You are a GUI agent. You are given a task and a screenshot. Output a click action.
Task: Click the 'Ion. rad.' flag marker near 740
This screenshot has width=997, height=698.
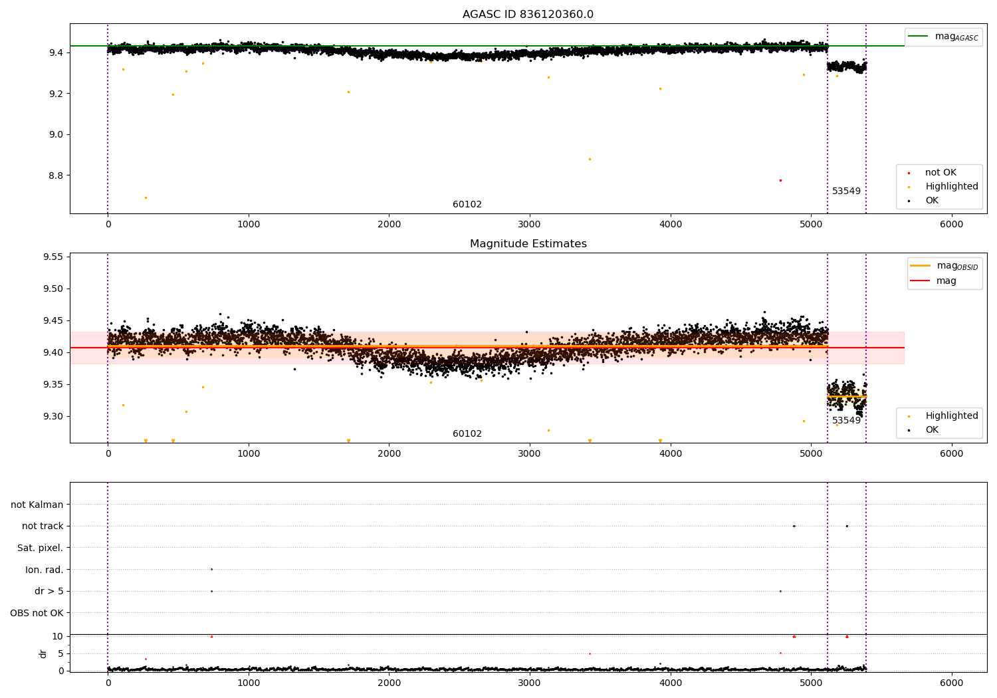click(211, 569)
